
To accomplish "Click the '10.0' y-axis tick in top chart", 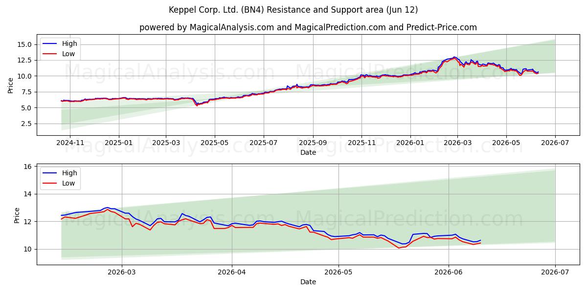I will tap(25, 76).
